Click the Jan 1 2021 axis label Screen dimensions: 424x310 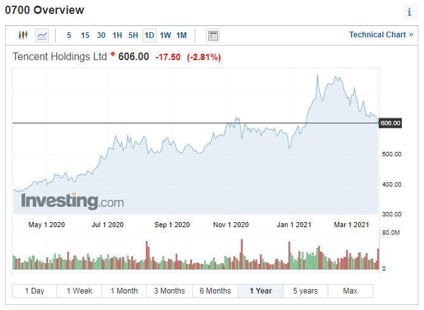tap(294, 225)
